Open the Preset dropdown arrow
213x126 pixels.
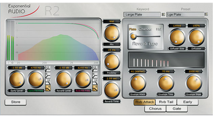tap(206, 14)
